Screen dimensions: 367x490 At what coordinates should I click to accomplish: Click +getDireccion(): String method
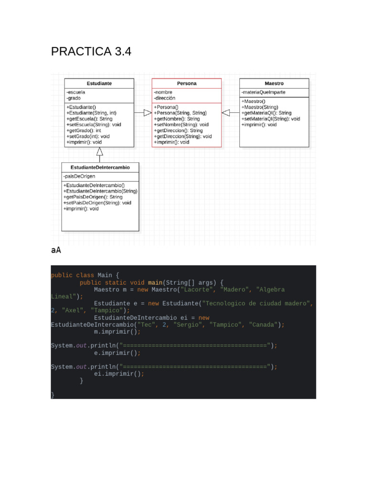[178, 131]
